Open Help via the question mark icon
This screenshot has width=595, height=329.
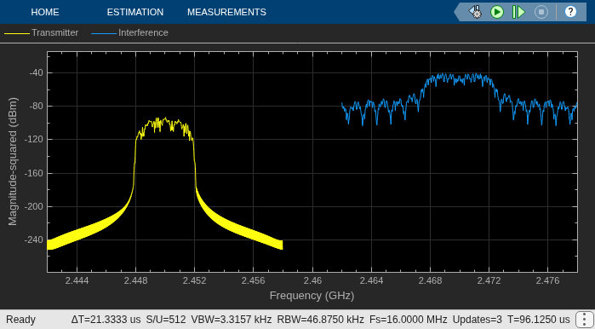pyautogui.click(x=570, y=12)
